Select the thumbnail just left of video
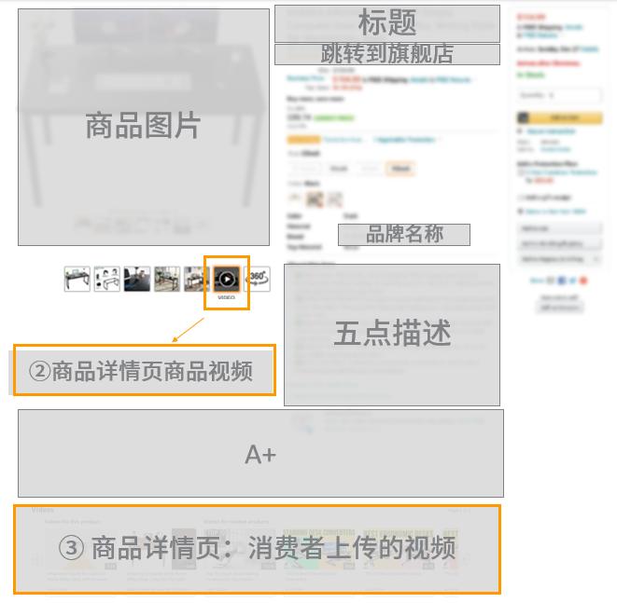 [197, 279]
